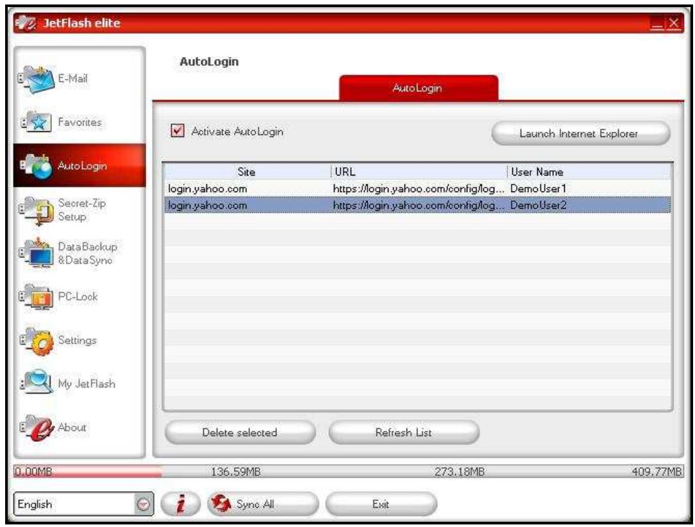Screen dimensions: 695x527
Task: Click Refresh List button
Action: point(404,432)
